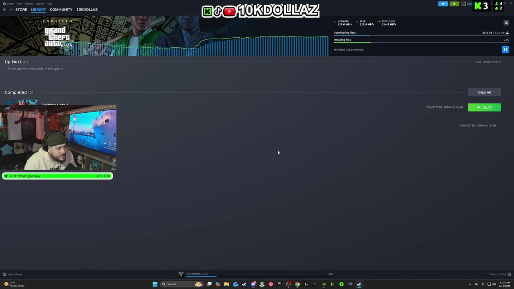This screenshot has height=289, width=514.
Task: Click the Friends & Chat icon
Action: point(509,275)
